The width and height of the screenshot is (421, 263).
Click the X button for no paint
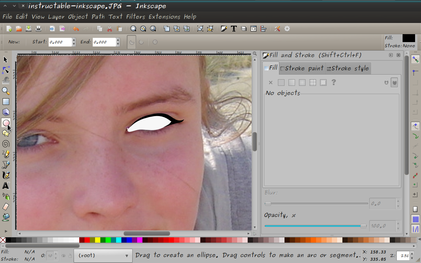(270, 83)
